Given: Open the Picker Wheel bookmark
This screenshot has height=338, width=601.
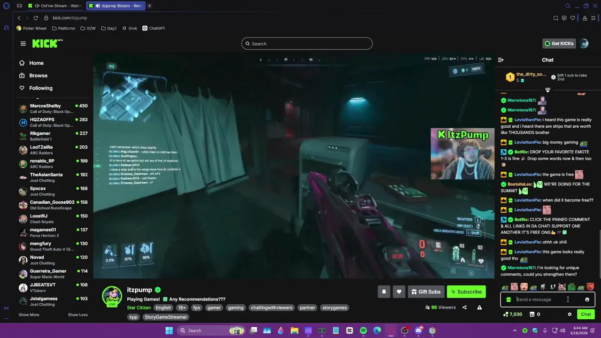Looking at the screenshot, I should pyautogui.click(x=31, y=28).
